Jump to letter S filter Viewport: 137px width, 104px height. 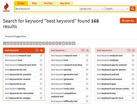pos(57,44)
